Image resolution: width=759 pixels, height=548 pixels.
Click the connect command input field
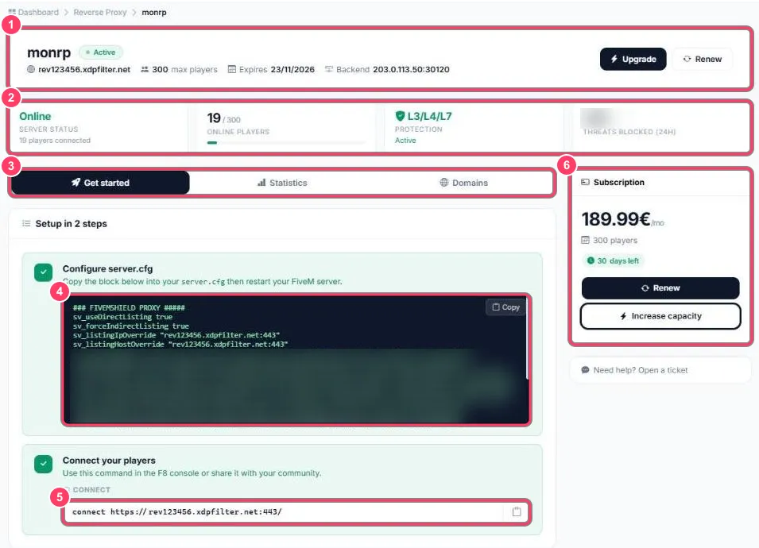point(285,511)
